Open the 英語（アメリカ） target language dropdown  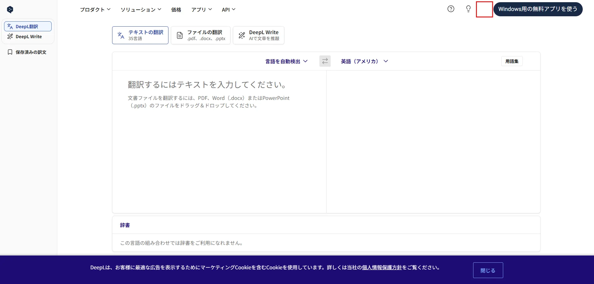tap(364, 61)
